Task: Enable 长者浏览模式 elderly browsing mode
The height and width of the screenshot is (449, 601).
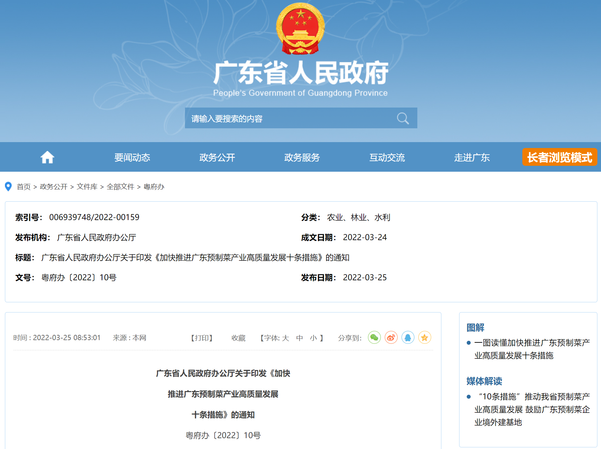Action: click(x=560, y=157)
